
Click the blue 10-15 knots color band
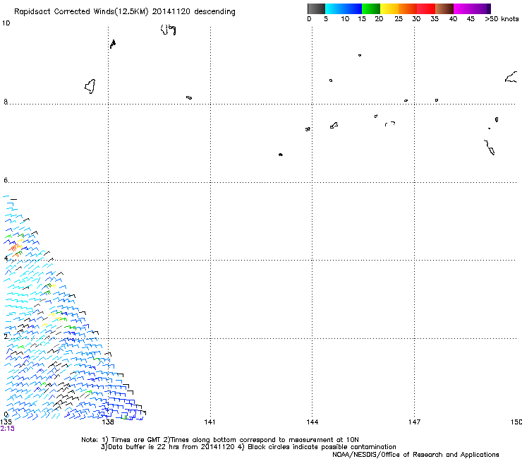(x=353, y=8)
